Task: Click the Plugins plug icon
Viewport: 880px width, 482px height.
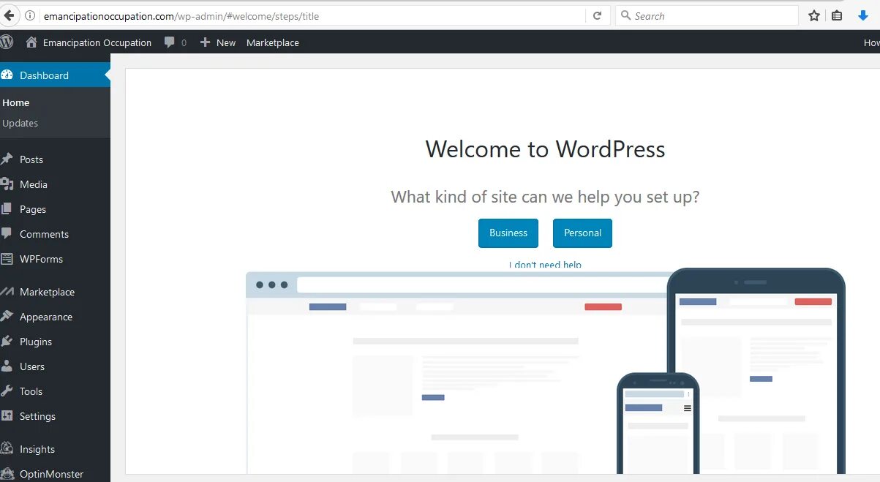Action: coord(7,341)
